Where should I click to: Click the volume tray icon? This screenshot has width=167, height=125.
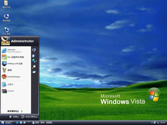coord(158,123)
